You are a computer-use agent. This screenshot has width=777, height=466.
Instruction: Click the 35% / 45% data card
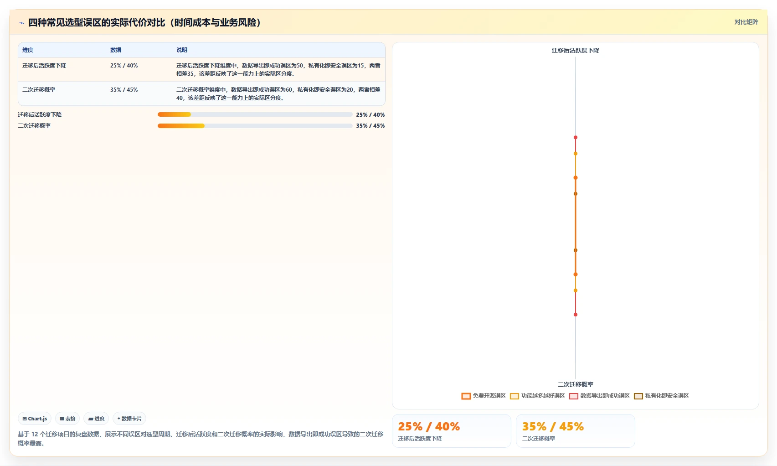click(x=575, y=431)
